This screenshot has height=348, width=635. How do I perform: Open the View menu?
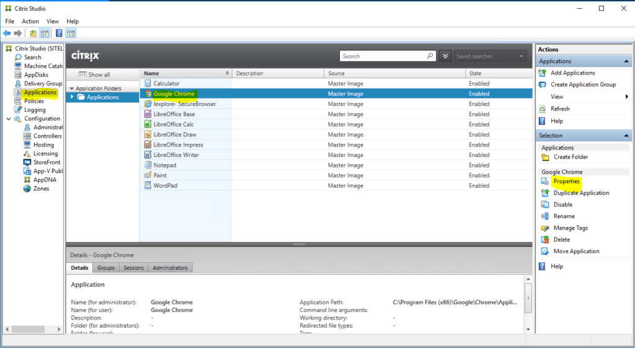point(53,21)
